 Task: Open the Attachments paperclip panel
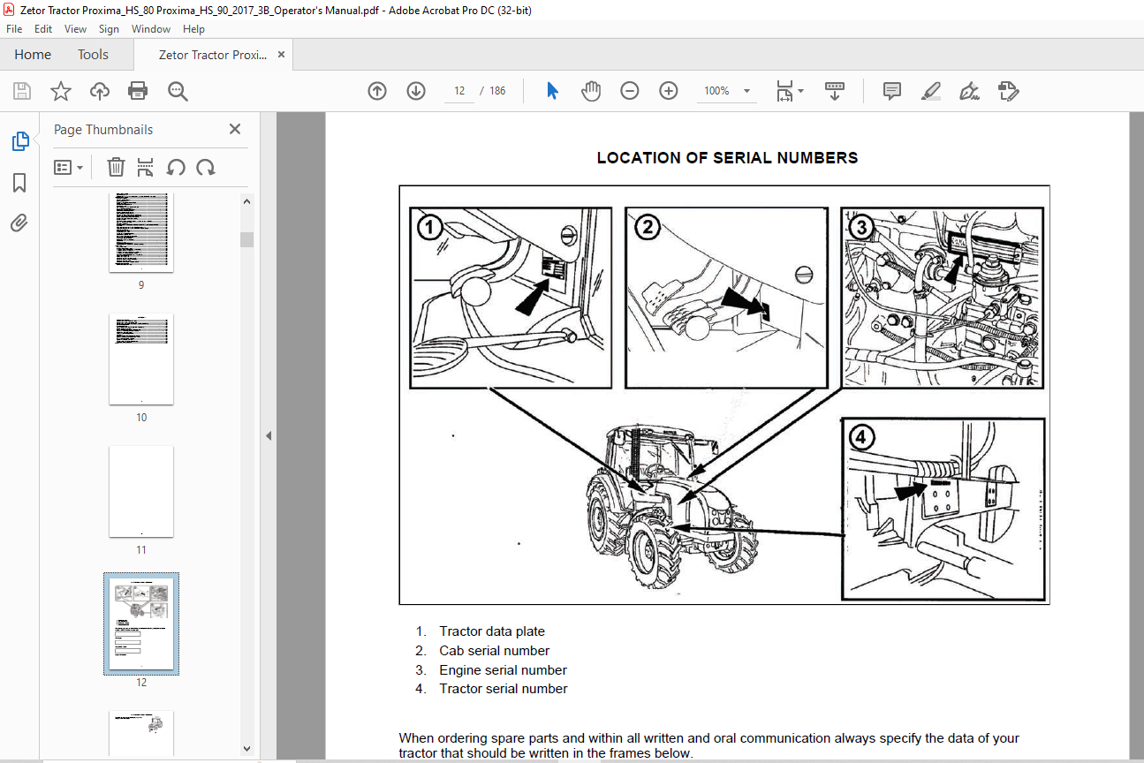[19, 223]
